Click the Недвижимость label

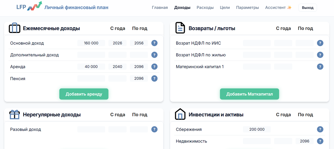[x=191, y=141]
